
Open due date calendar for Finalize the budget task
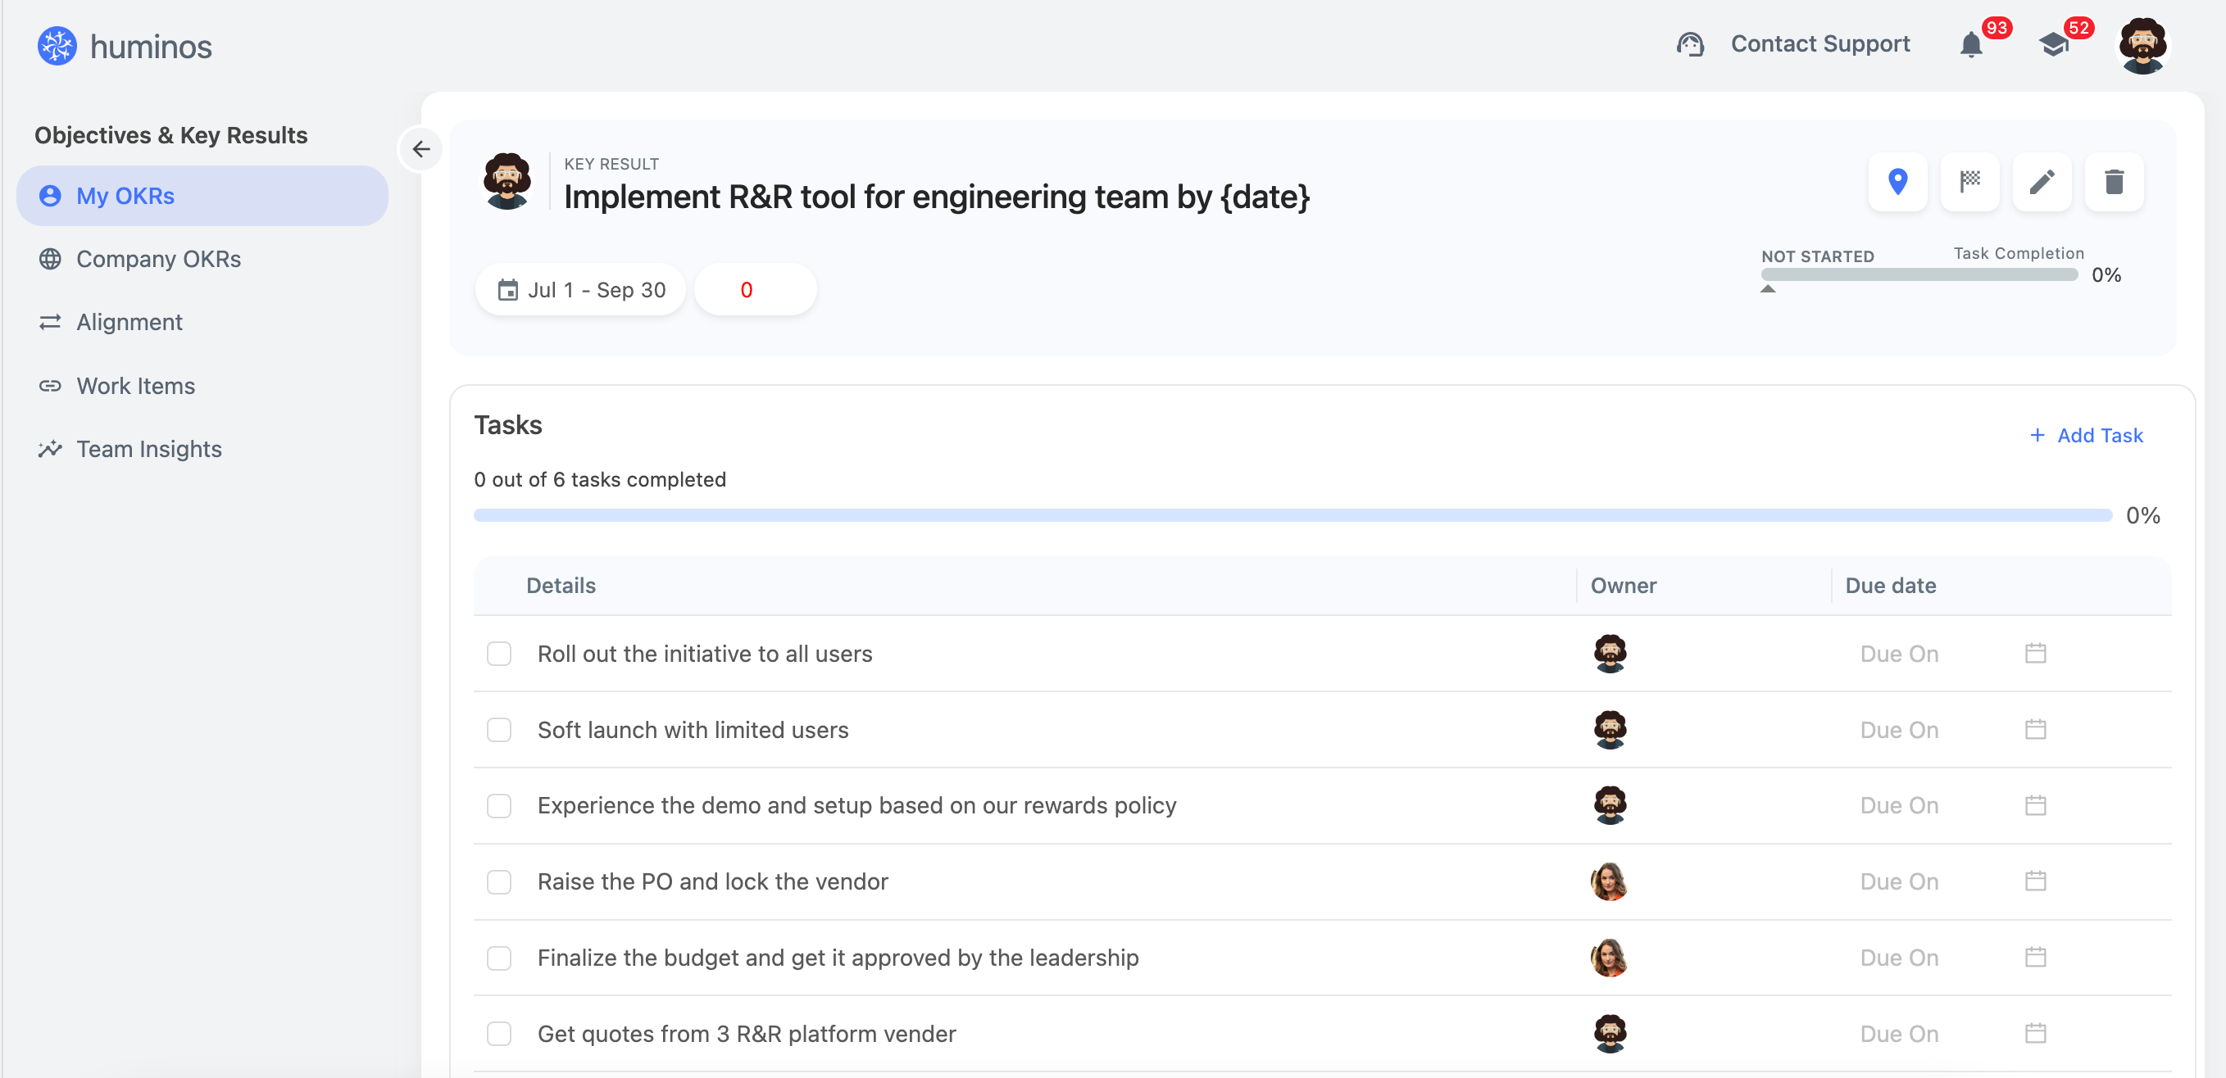point(2036,957)
